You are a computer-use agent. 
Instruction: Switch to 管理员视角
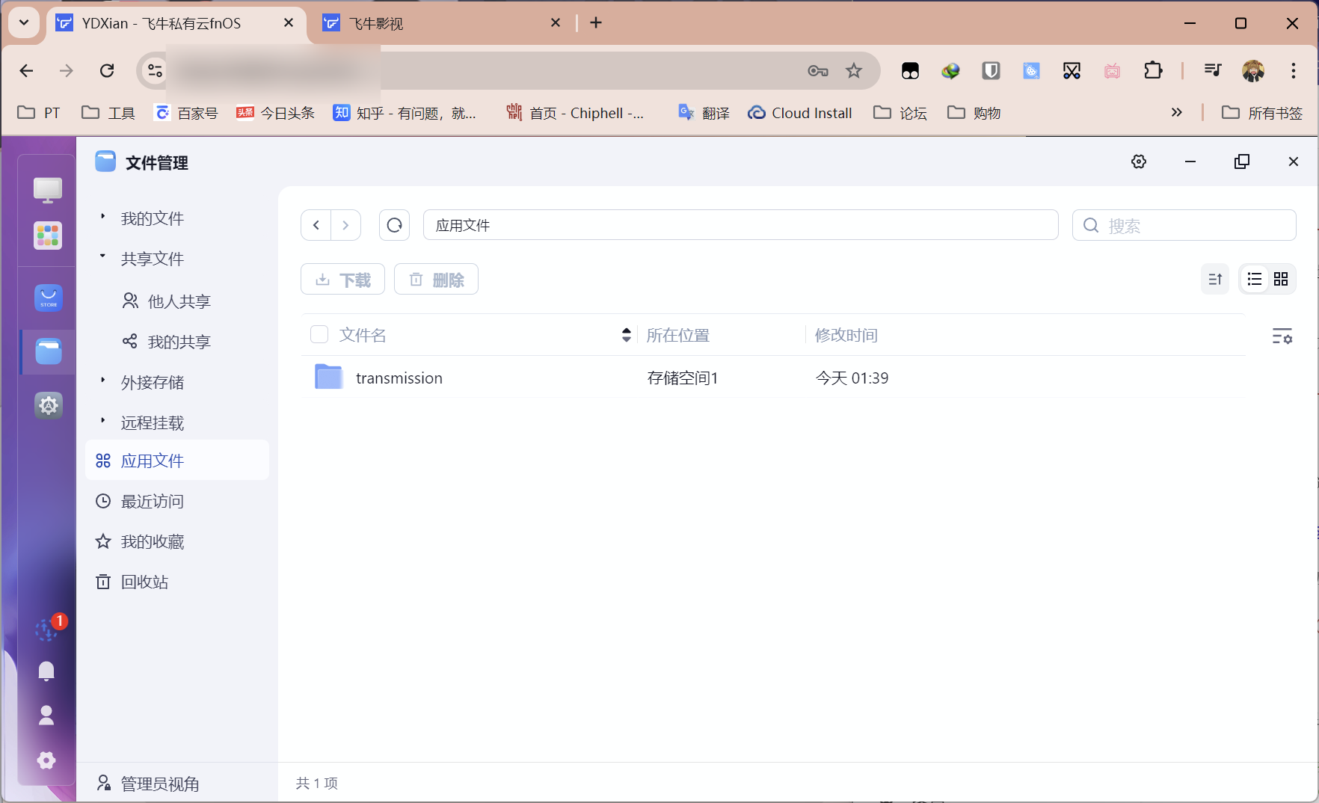148,784
